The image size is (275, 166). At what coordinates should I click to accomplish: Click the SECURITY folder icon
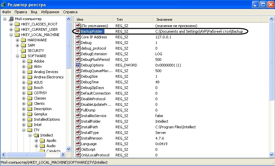pyautogui.click(x=23, y=51)
